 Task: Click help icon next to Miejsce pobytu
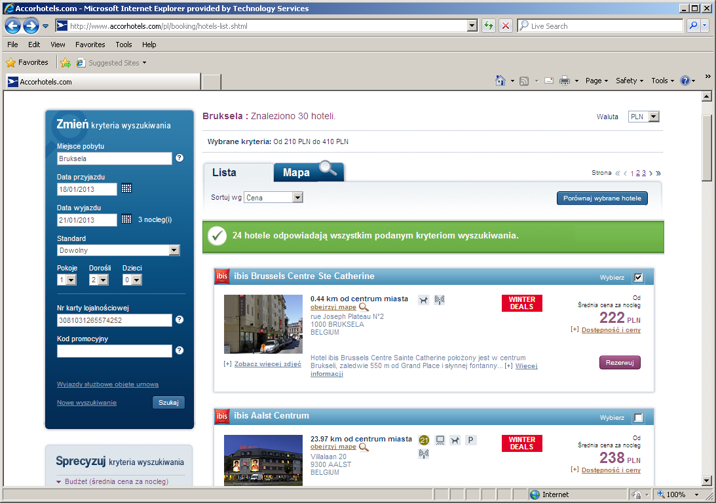point(179,158)
